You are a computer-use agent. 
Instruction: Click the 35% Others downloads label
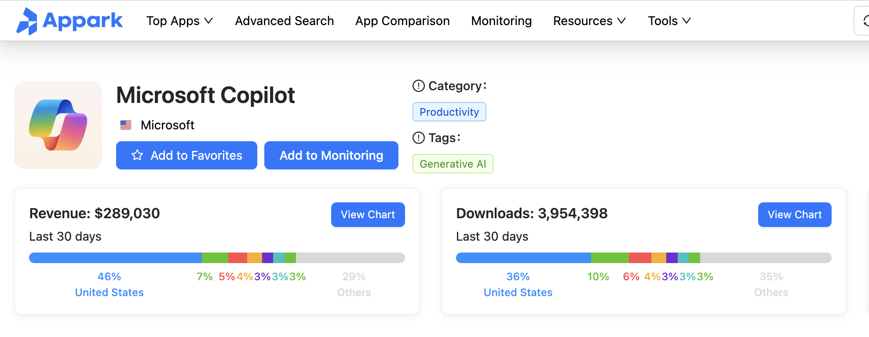click(x=771, y=285)
